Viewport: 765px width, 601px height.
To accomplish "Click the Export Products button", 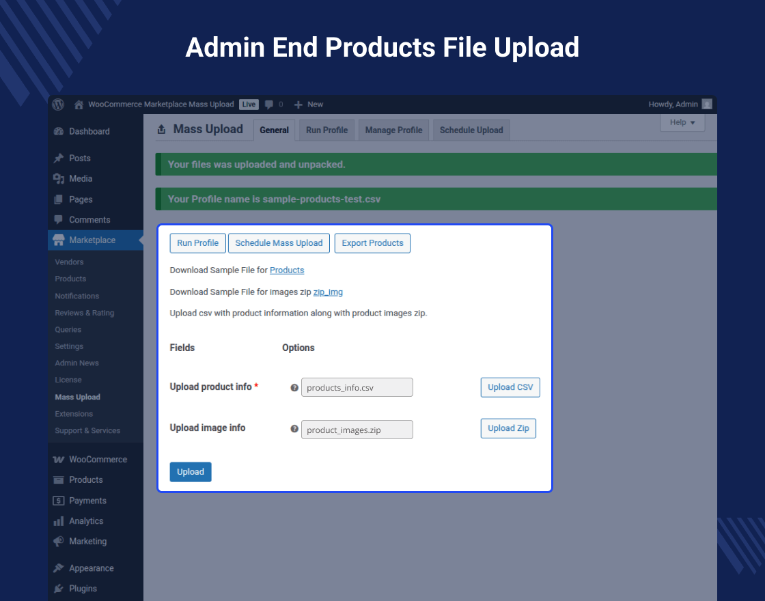I will tap(372, 243).
